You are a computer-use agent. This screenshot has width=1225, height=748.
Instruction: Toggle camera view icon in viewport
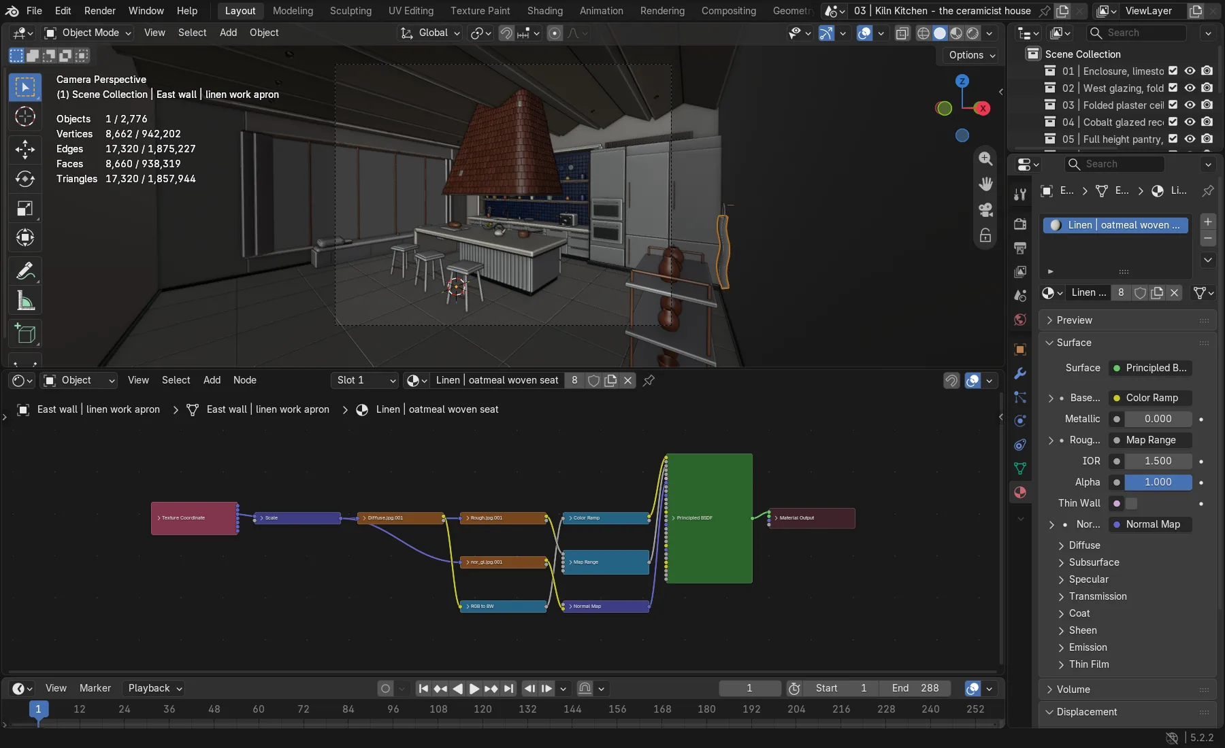pyautogui.click(x=985, y=210)
